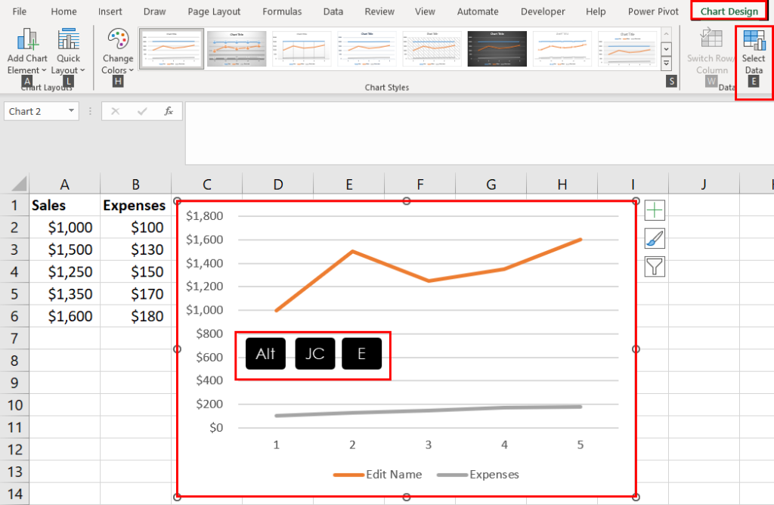Screen dimensions: 774x505
Task: Select column B header
Action: [x=136, y=184]
